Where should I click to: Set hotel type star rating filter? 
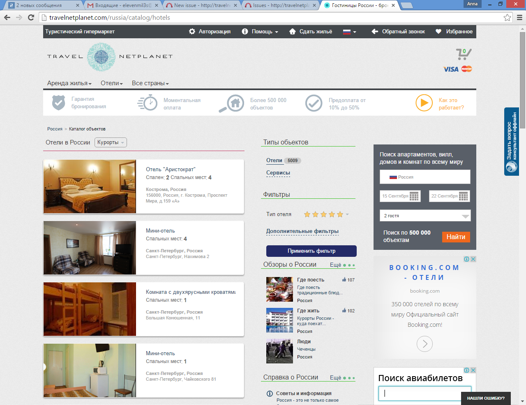pos(323,214)
